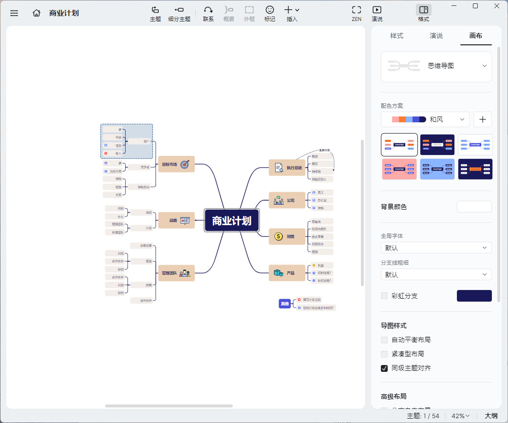Open the dark navy branch color swatch
The height and width of the screenshot is (423, 508).
coord(474,296)
